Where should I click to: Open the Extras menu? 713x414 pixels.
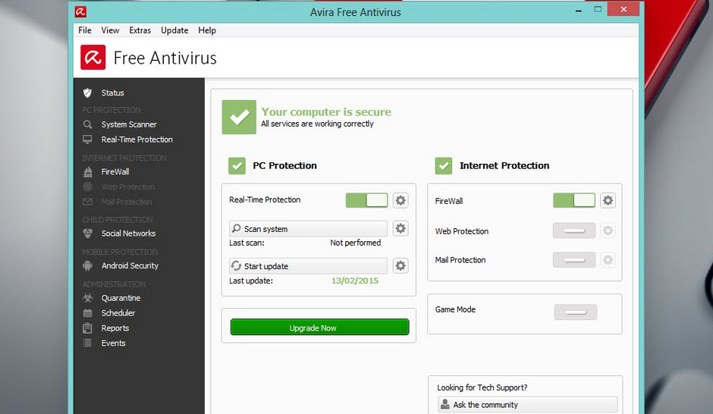[140, 30]
